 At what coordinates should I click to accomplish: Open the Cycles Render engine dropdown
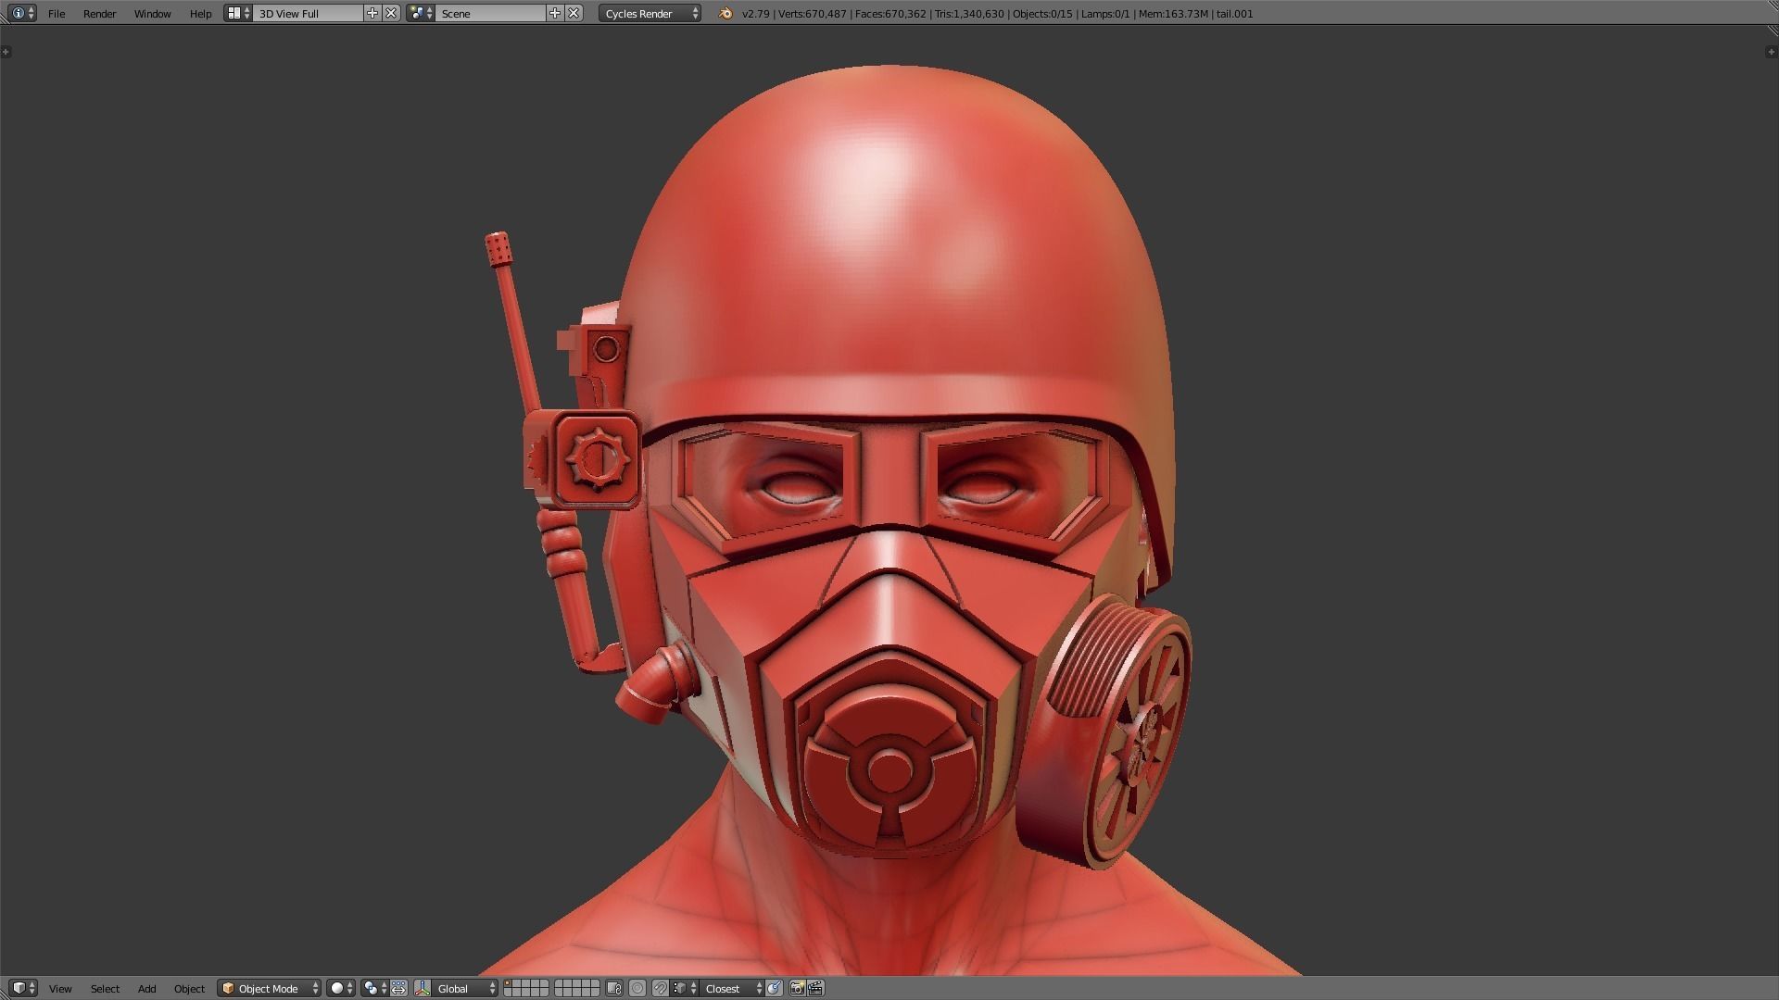point(650,13)
